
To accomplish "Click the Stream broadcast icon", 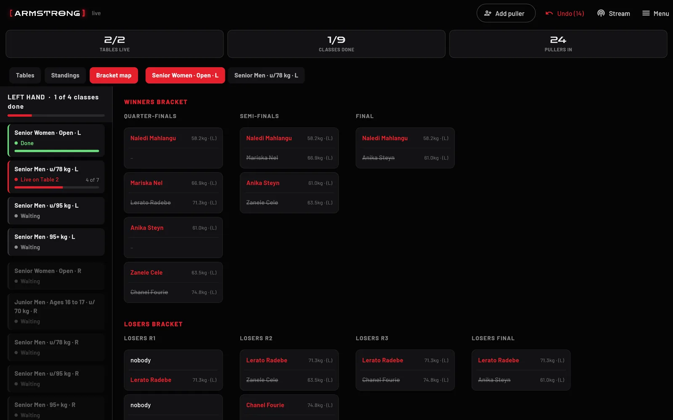I will (601, 13).
